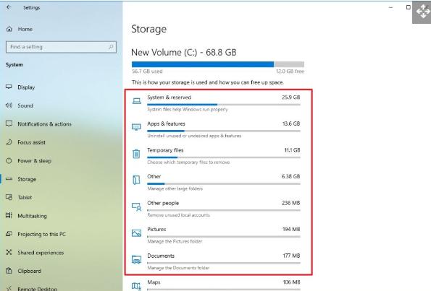Click the C: drive storage usage bar
The width and height of the screenshot is (431, 291).
pos(218,64)
